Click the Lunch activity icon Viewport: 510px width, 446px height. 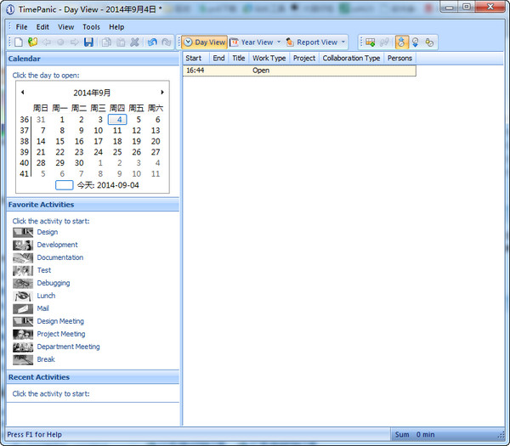tap(23, 296)
